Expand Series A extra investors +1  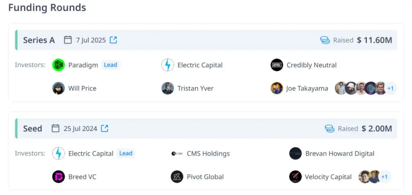[x=390, y=88]
